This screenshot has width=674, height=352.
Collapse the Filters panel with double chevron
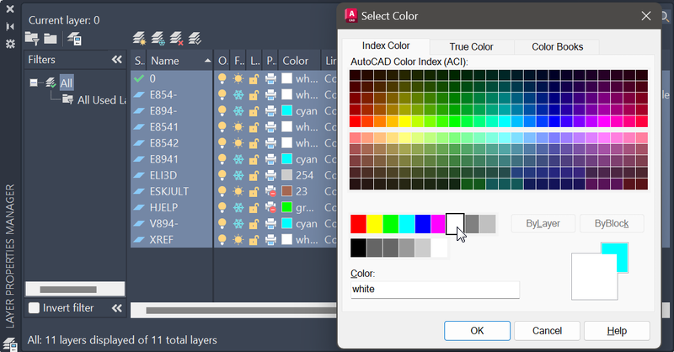(117, 60)
